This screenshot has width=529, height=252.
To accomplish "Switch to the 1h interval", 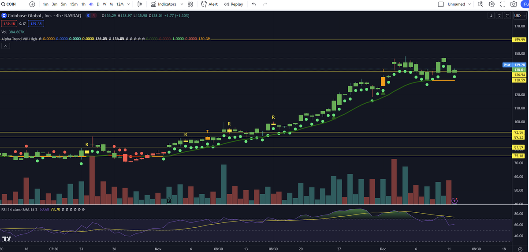I will click(x=83, y=4).
